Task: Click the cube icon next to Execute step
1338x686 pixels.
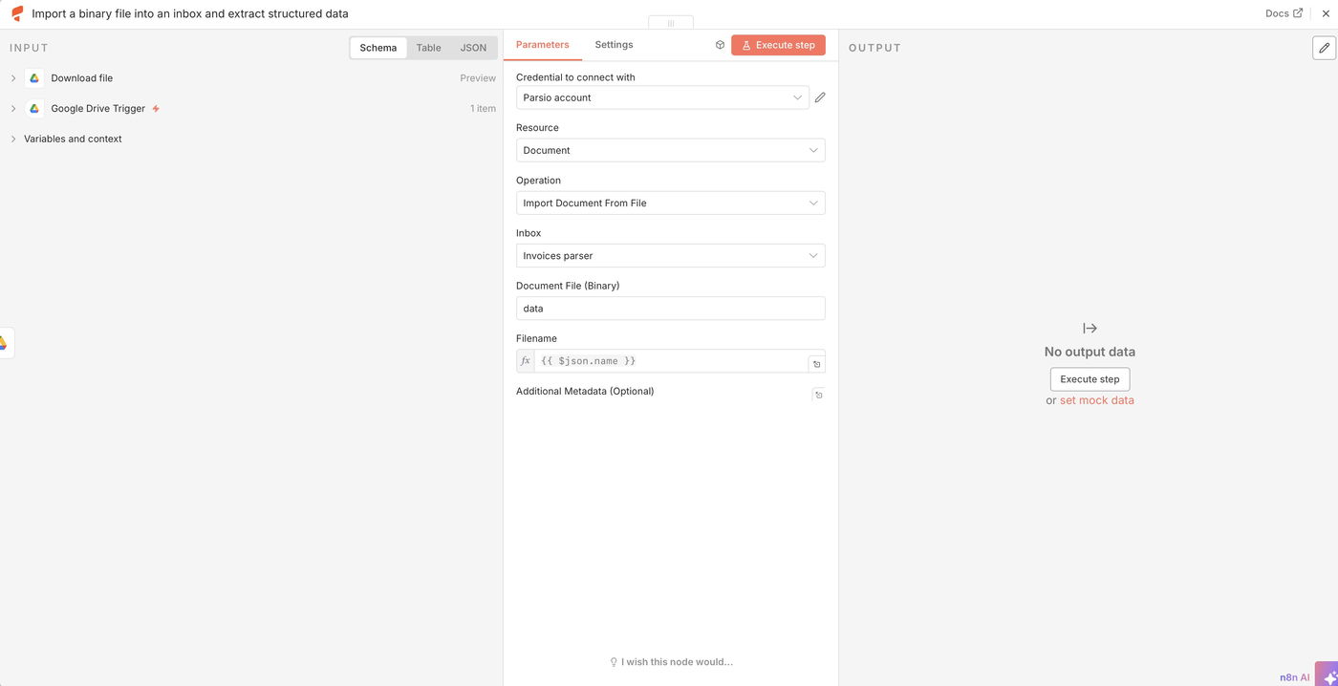Action: [x=720, y=45]
